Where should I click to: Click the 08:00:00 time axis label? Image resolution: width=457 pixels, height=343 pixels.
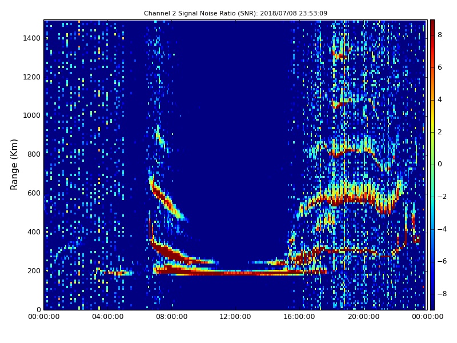click(172, 317)
